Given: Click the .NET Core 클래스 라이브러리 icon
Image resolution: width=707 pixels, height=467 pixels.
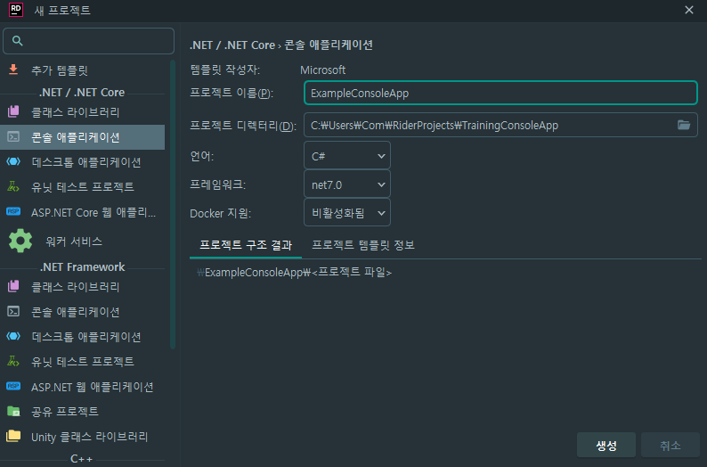Looking at the screenshot, I should [13, 111].
